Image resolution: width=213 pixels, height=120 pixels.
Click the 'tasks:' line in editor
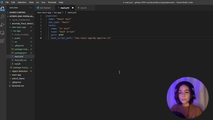coord(52,25)
